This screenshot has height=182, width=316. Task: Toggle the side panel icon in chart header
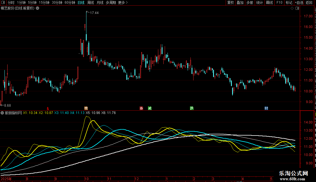(x=297, y=8)
